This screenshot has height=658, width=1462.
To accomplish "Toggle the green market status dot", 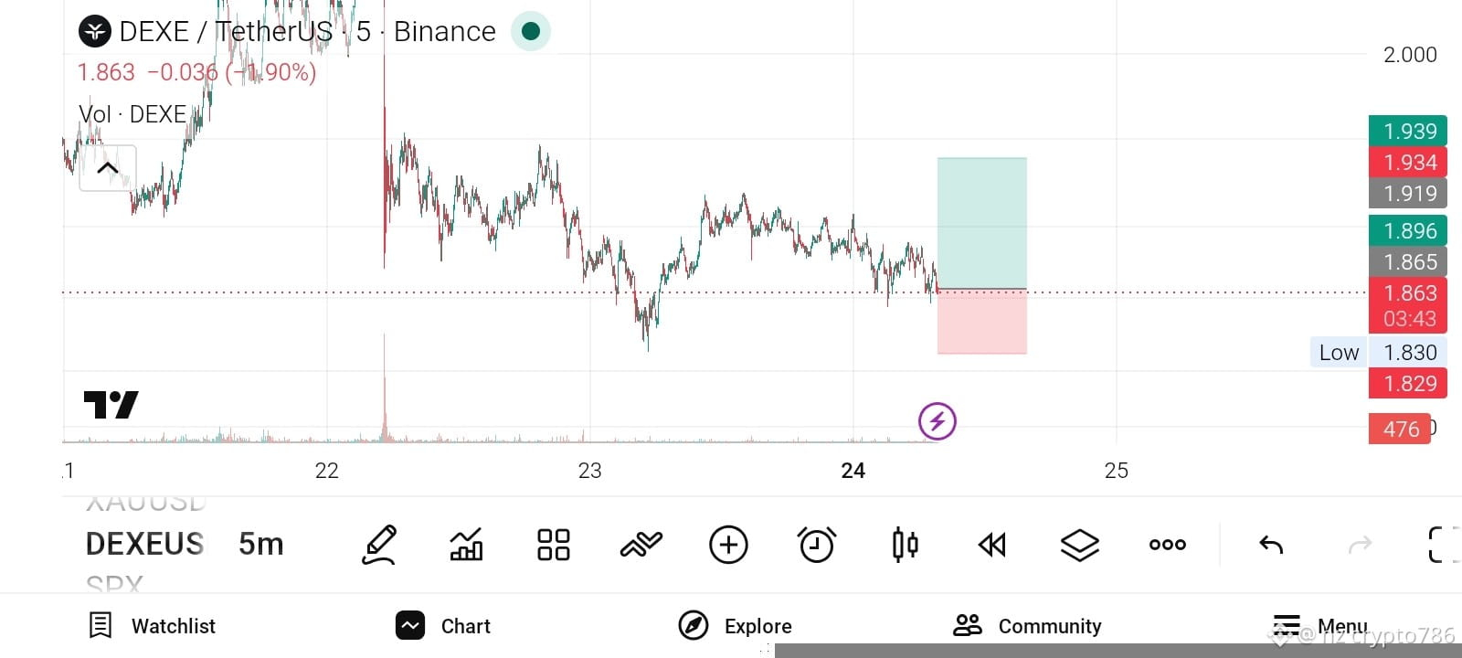I will click(530, 32).
